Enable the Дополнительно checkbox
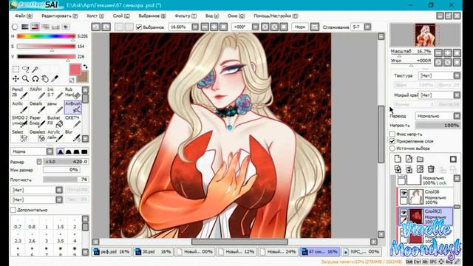The height and width of the screenshot is (266, 473). [13, 210]
